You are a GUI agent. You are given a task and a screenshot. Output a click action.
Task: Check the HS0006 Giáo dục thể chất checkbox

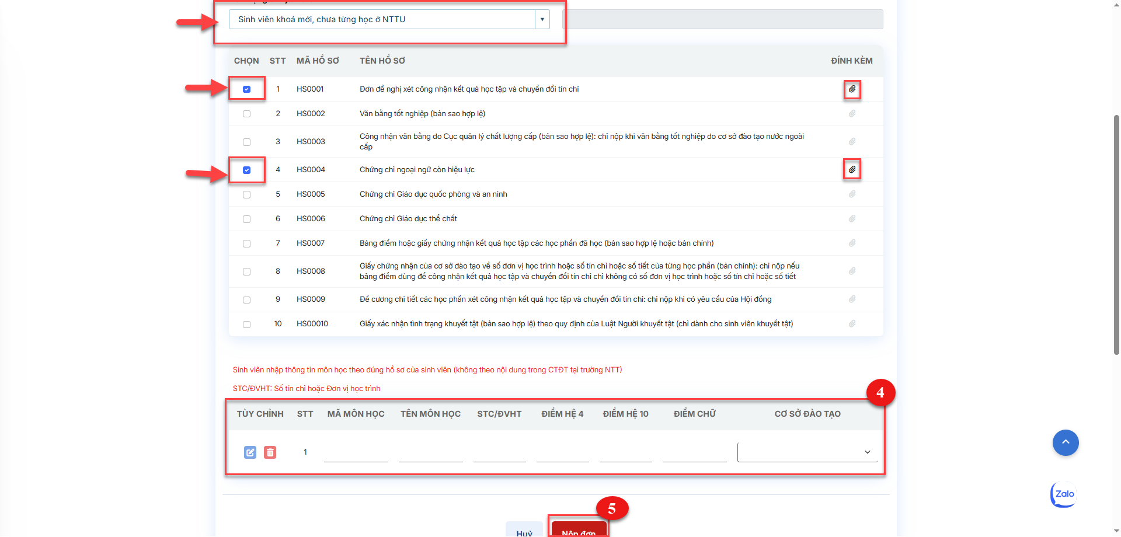pos(246,219)
